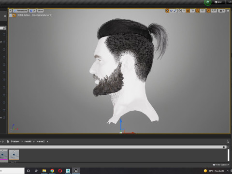Expand arrow after model breadcrumb

tap(34, 142)
